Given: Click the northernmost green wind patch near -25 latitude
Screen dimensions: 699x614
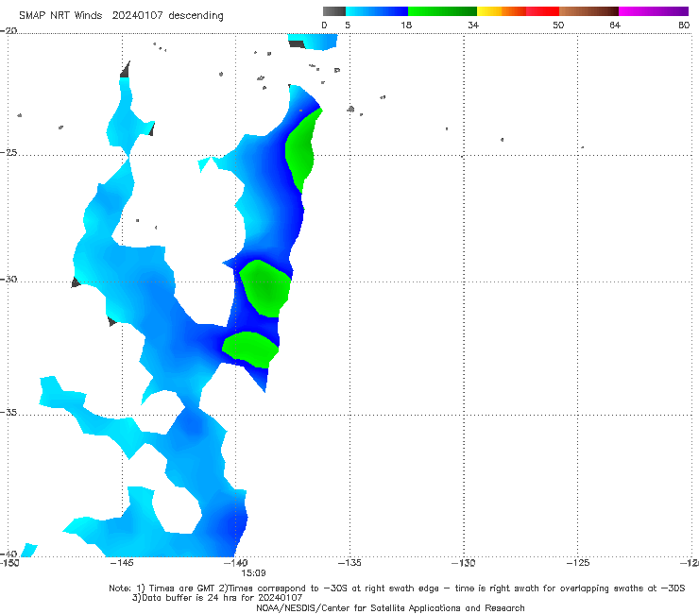Looking at the screenshot, I should click(x=301, y=149).
